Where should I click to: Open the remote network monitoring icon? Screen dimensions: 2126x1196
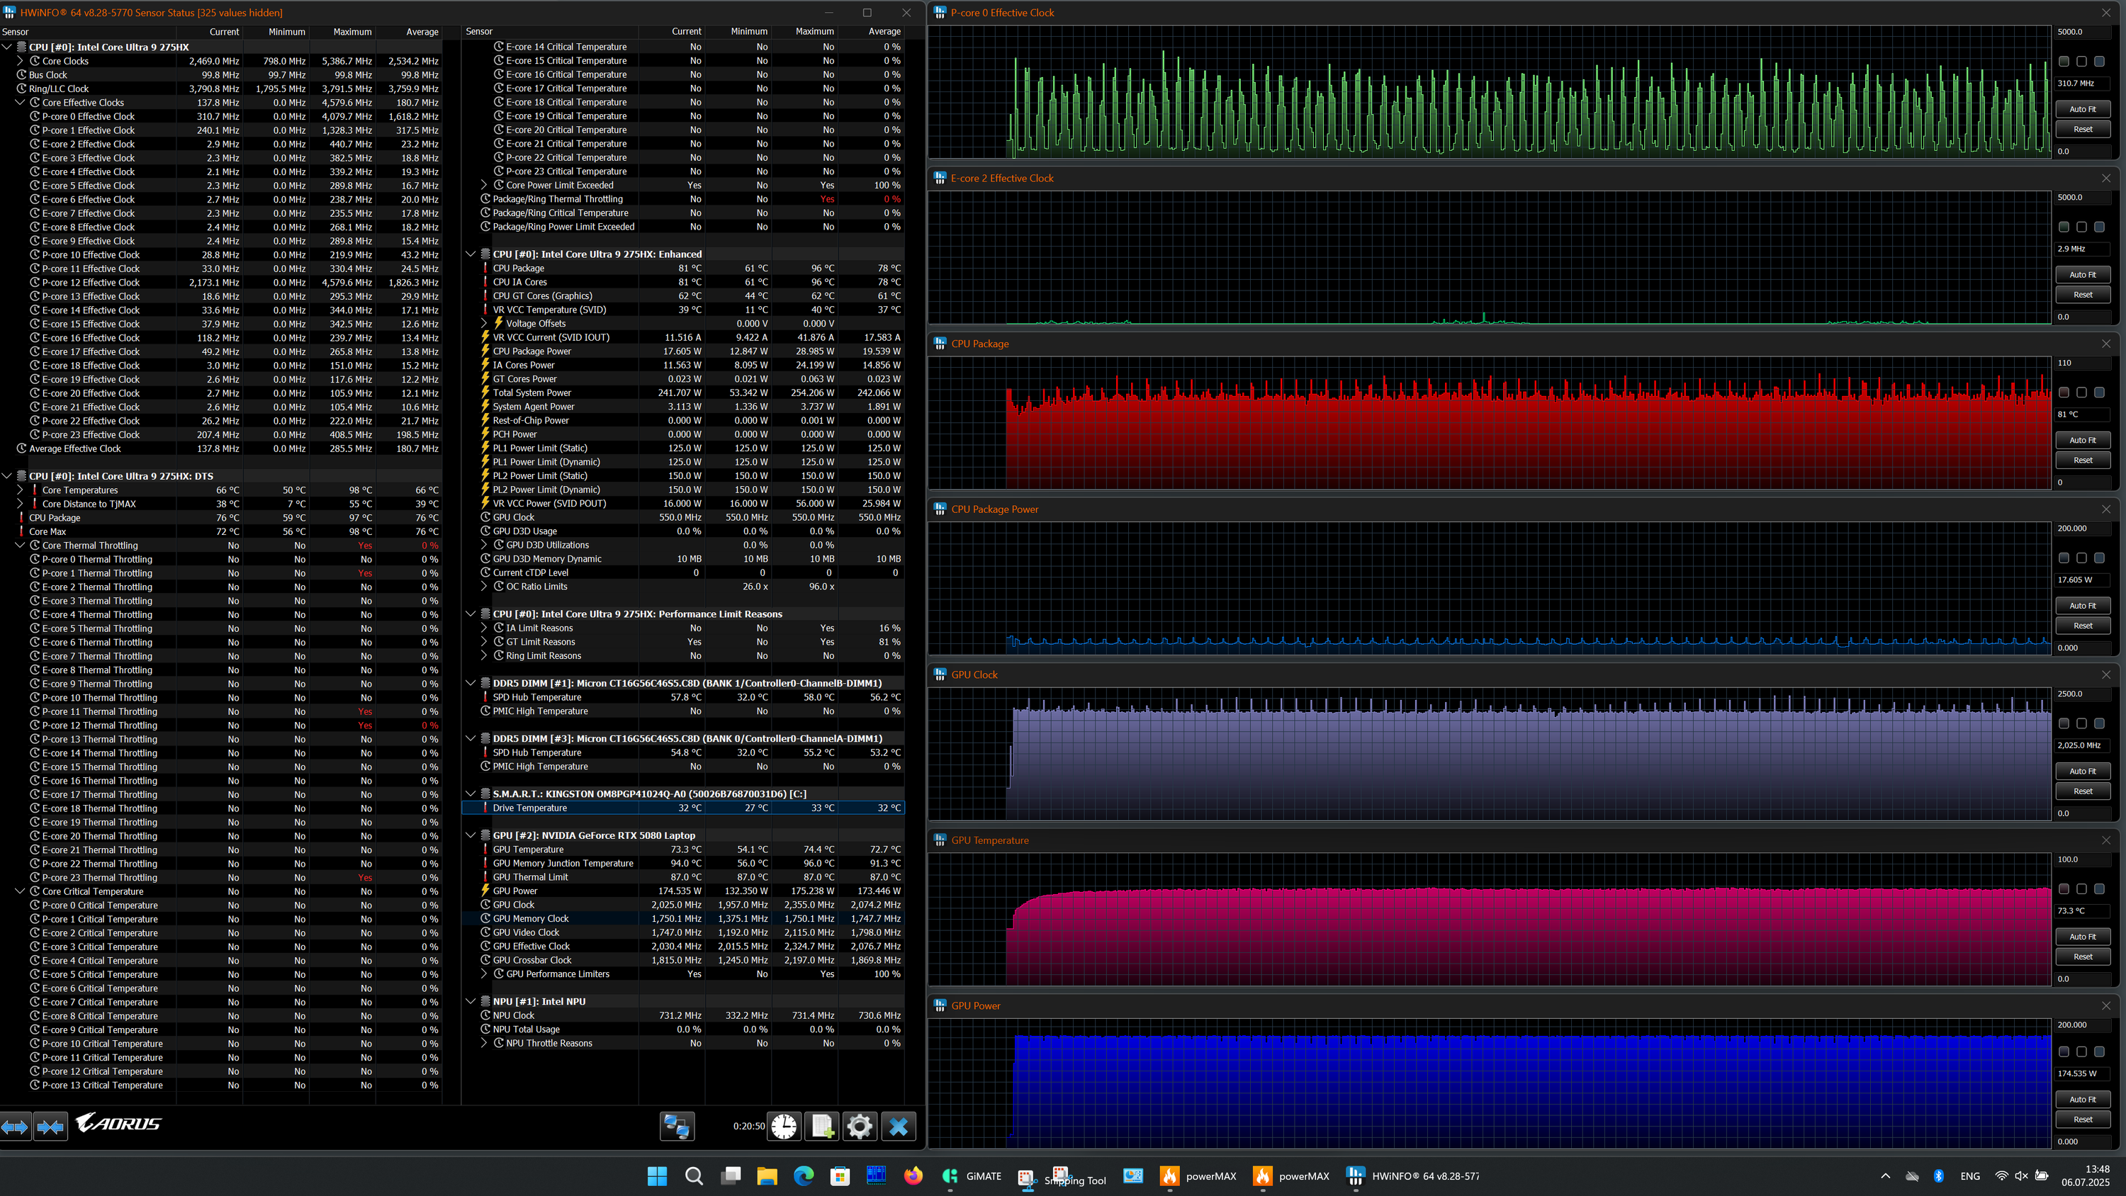pyautogui.click(x=677, y=1127)
